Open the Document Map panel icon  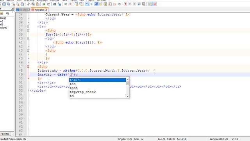pos(105,4)
